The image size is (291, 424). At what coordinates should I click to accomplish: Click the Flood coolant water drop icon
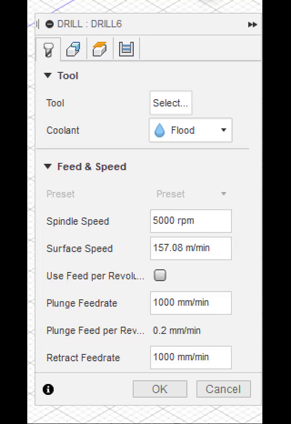160,131
